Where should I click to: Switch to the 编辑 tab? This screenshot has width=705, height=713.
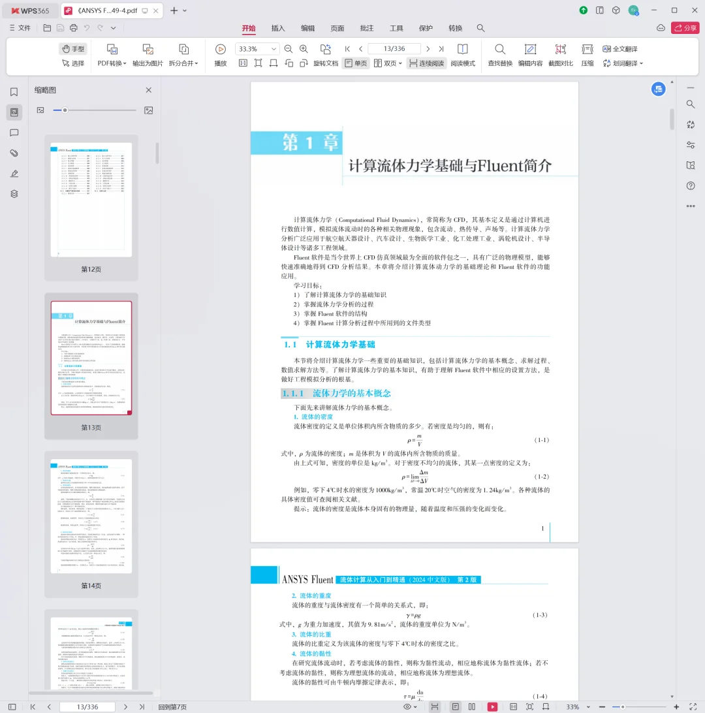(x=307, y=28)
